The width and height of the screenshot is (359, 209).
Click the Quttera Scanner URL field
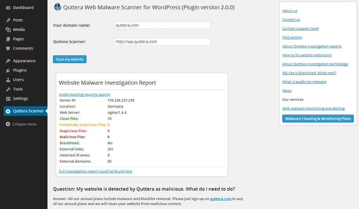coord(162,42)
